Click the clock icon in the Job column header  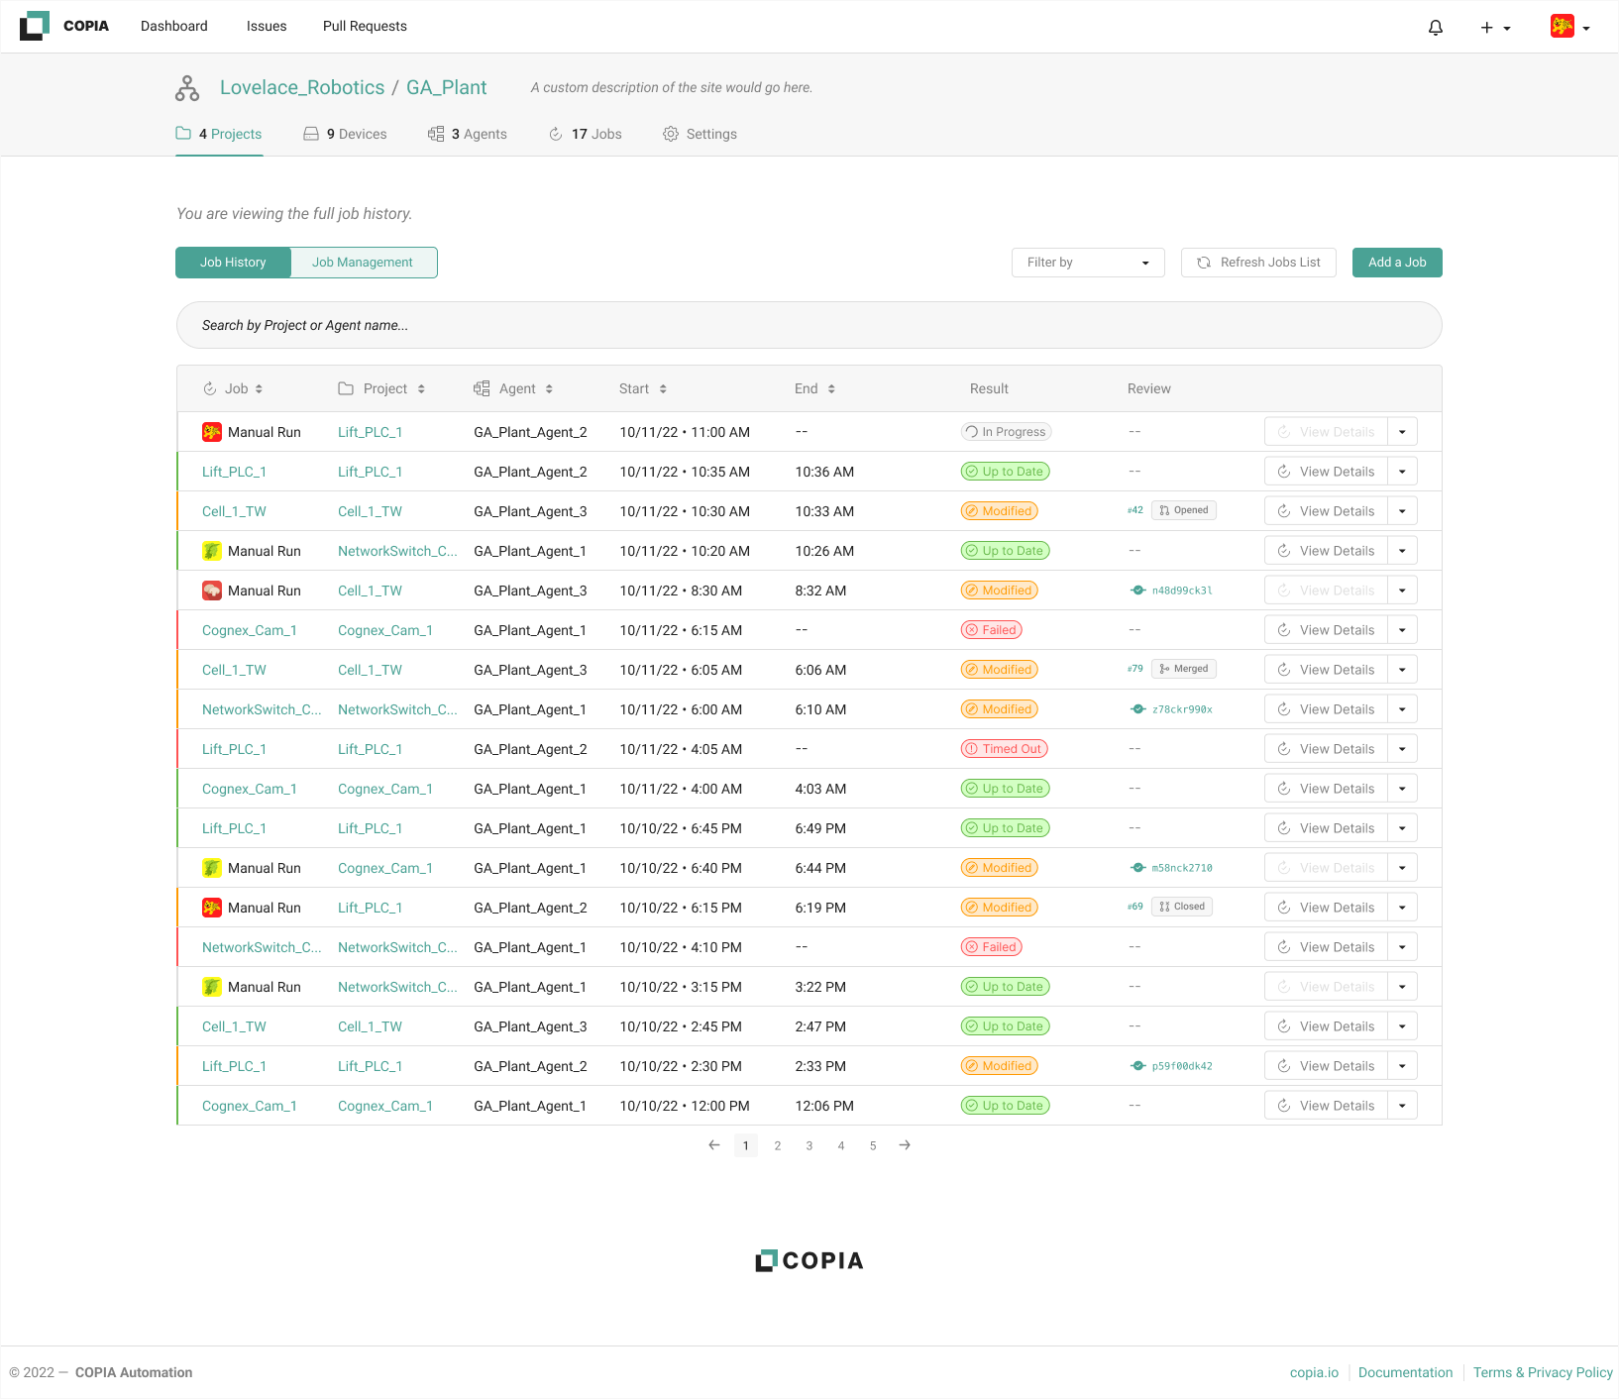point(209,388)
